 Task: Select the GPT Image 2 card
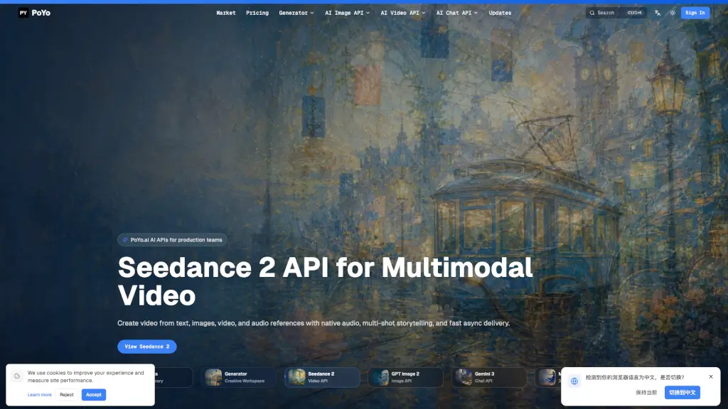pos(405,378)
